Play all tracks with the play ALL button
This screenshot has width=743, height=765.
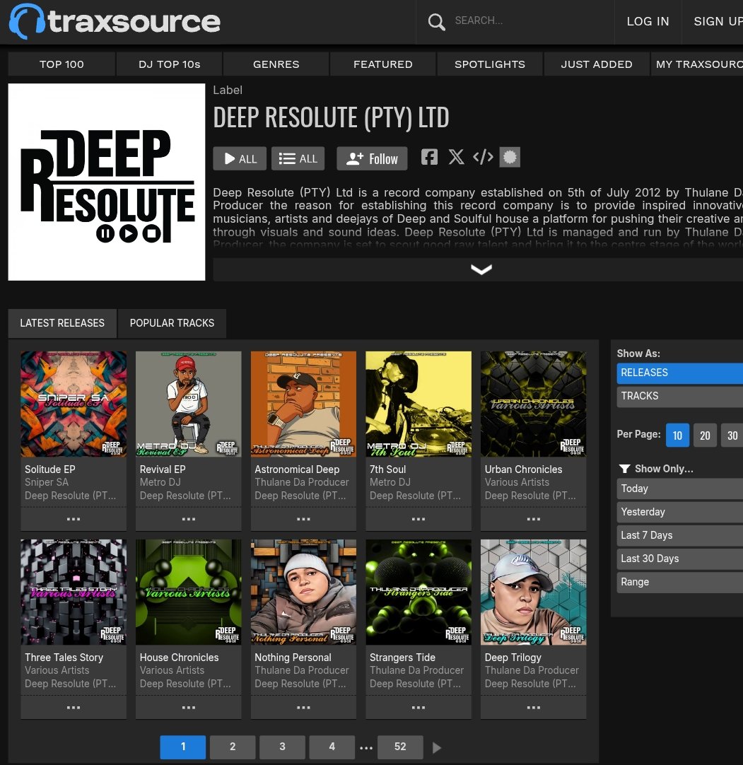pos(240,158)
